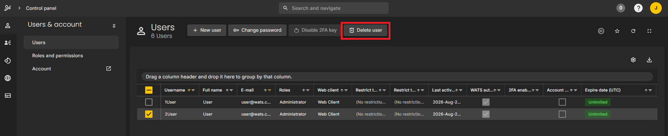Open the E-mail column filter menu

(269, 90)
